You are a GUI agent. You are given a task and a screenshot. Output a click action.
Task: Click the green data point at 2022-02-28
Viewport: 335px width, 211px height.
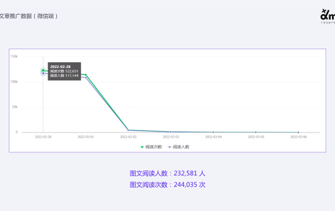tap(43, 70)
